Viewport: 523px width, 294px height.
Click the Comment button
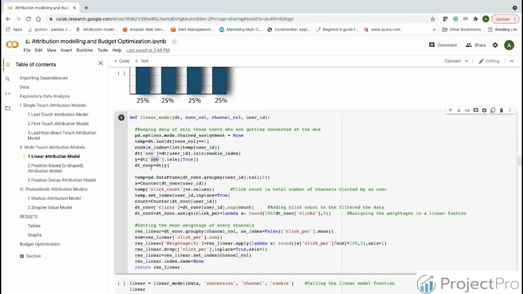tap(443, 45)
